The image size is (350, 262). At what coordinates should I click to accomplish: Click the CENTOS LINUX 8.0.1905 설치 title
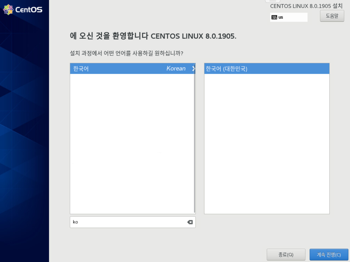(x=306, y=6)
